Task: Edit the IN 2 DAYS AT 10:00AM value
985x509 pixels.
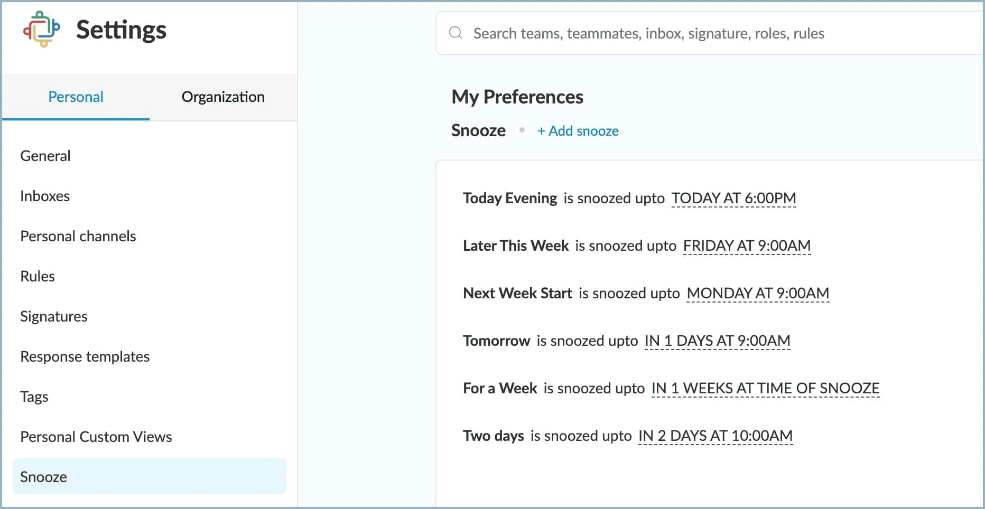Action: pos(715,436)
